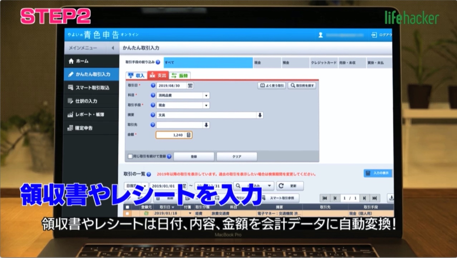Filter by 買掛・未払 payment method
Image resolution: width=457 pixels, height=258 pixels.
379,63
